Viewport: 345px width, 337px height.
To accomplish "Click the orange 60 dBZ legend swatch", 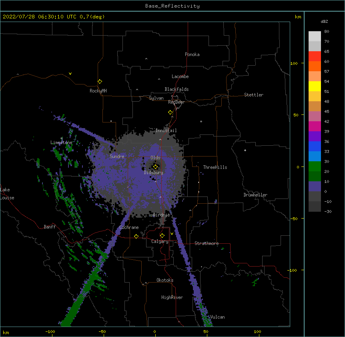I will click(x=315, y=66).
